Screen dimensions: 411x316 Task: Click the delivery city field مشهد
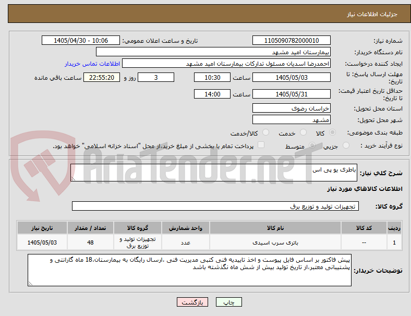click(x=292, y=120)
